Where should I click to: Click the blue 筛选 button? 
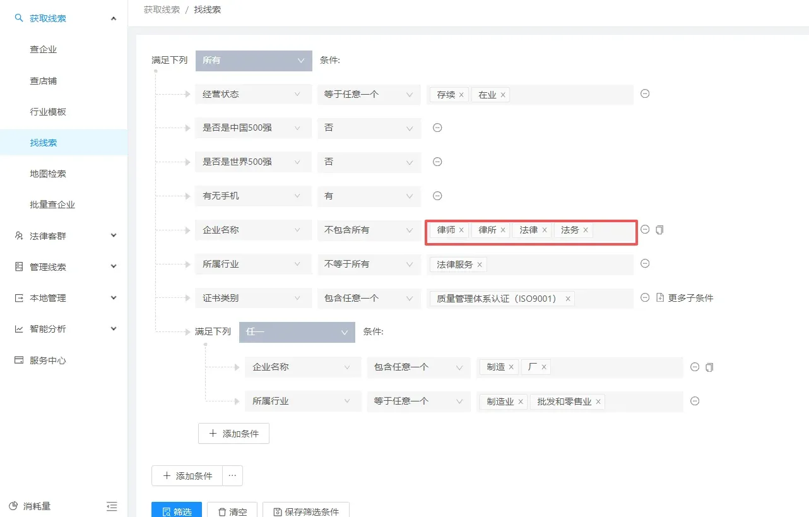(x=177, y=510)
